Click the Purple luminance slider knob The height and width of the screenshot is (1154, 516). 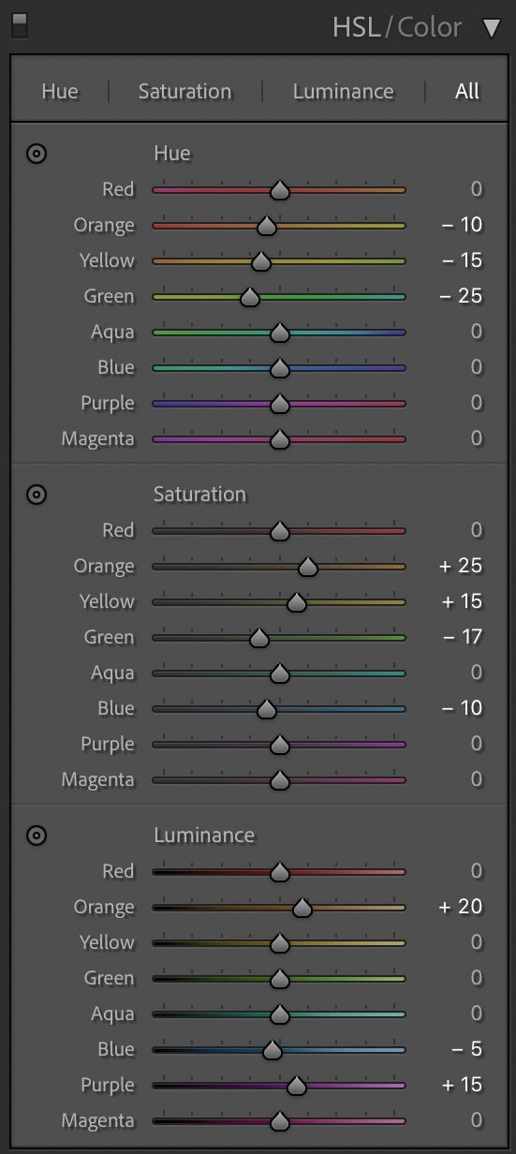pyautogui.click(x=296, y=1086)
